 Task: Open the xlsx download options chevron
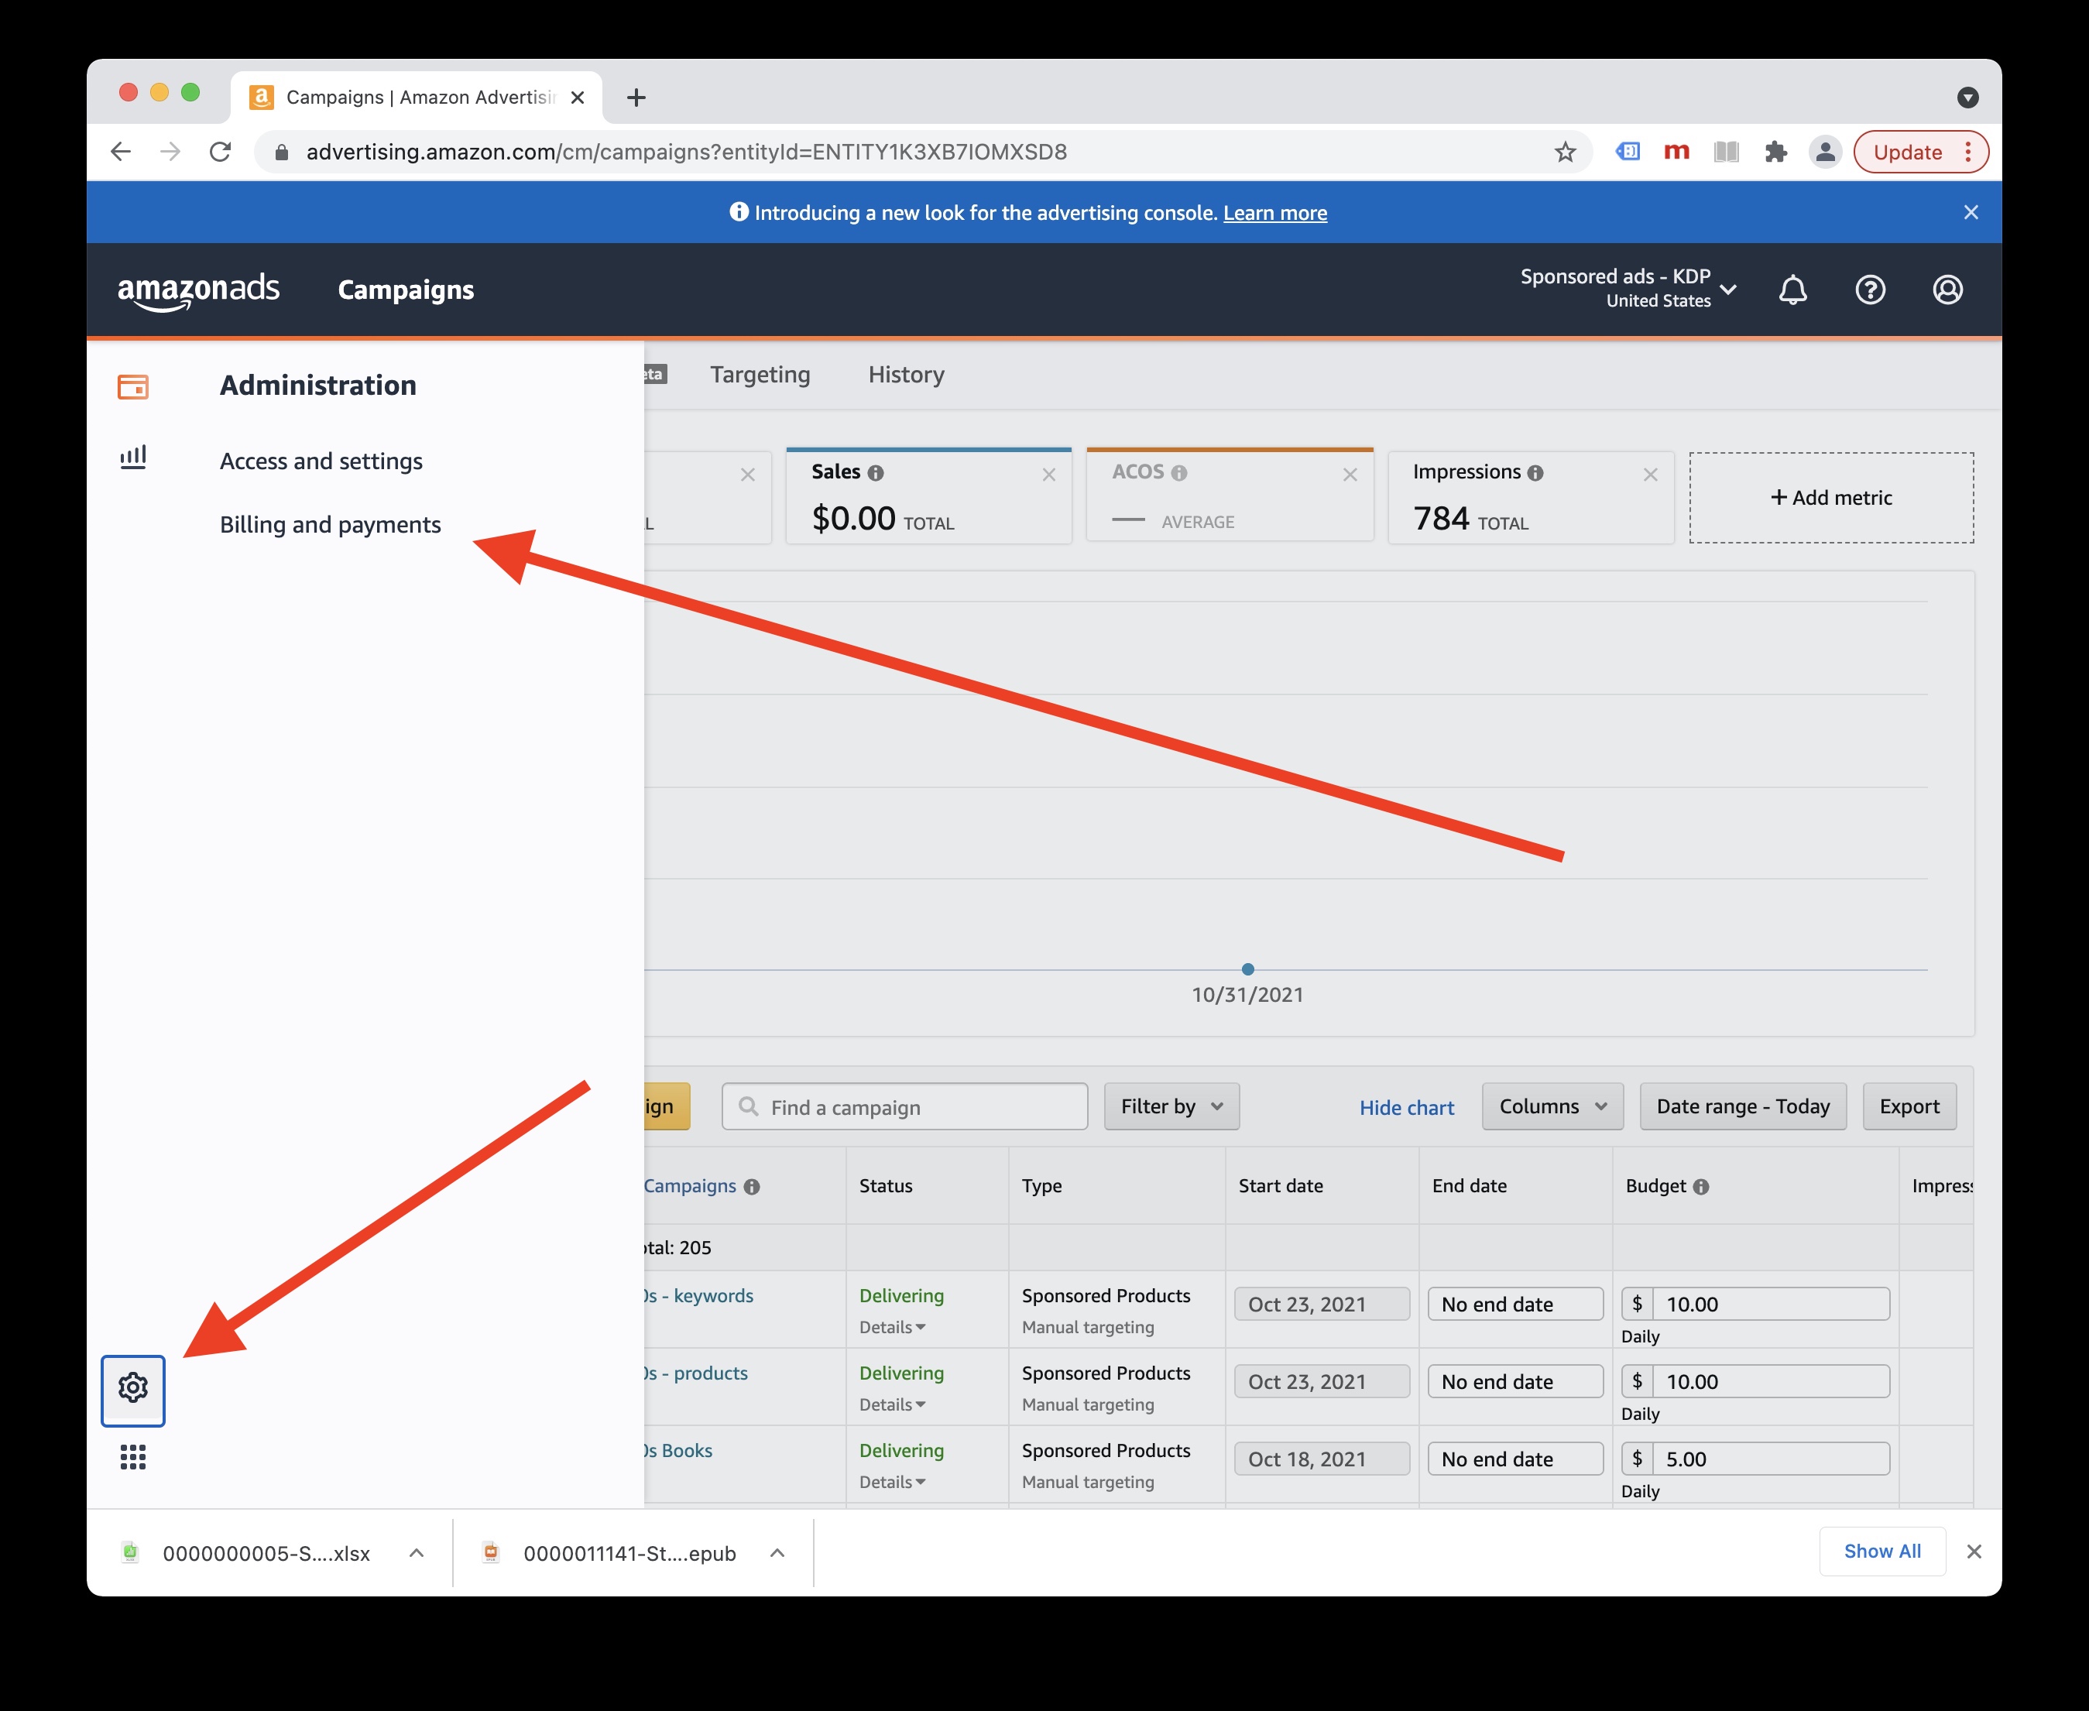point(416,1553)
